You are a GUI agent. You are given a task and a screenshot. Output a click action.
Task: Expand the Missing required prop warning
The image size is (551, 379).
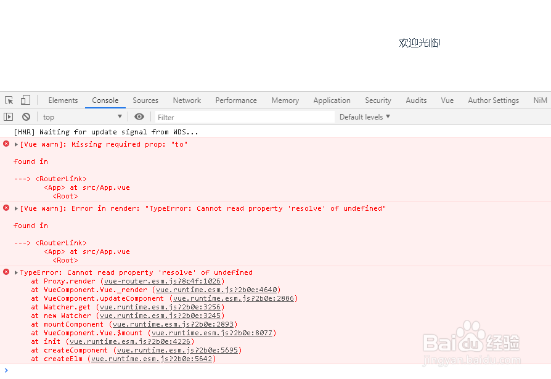point(16,144)
